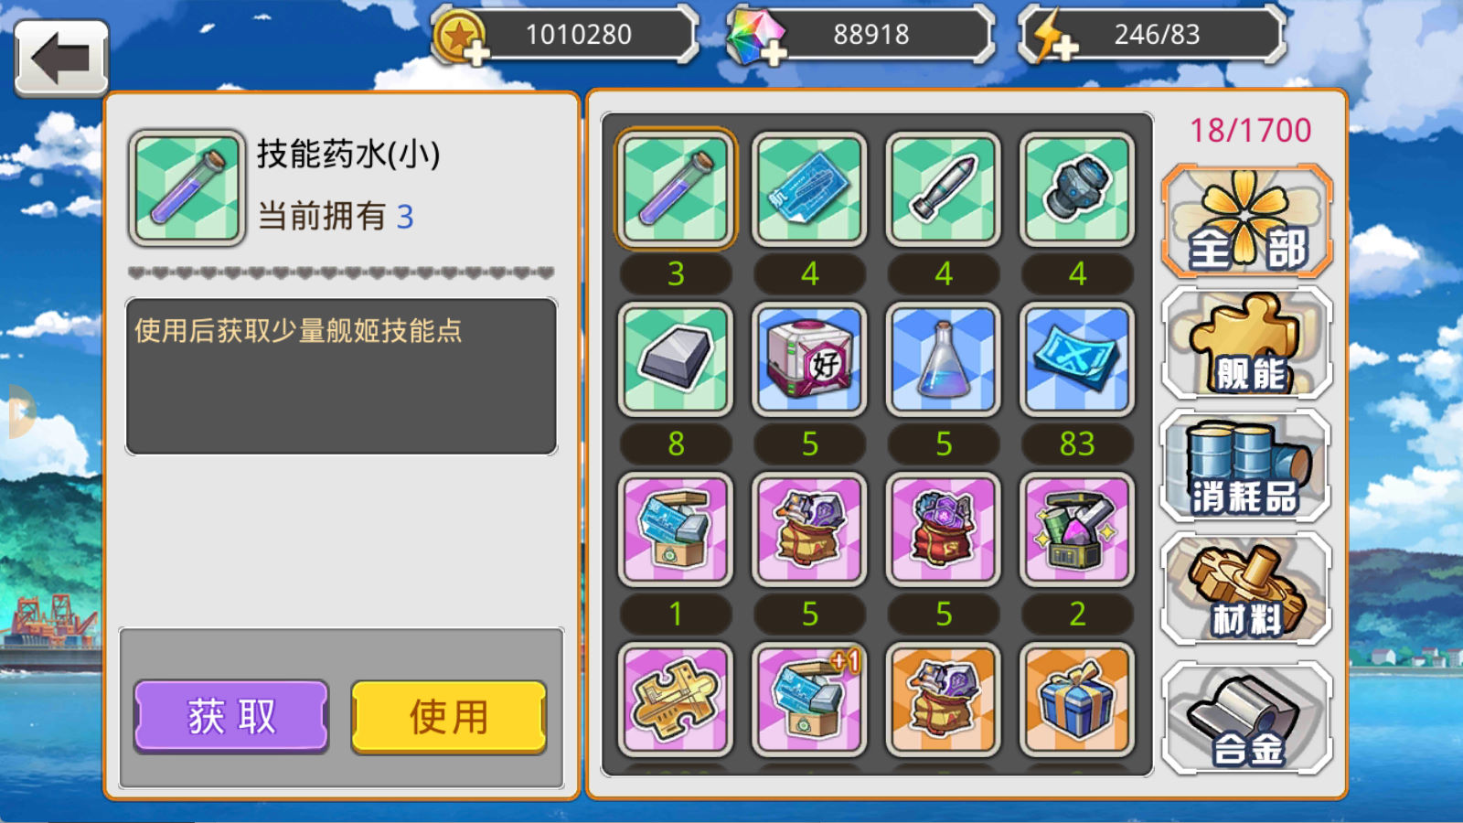
Task: Select the gray metal ingot item
Action: click(676, 358)
